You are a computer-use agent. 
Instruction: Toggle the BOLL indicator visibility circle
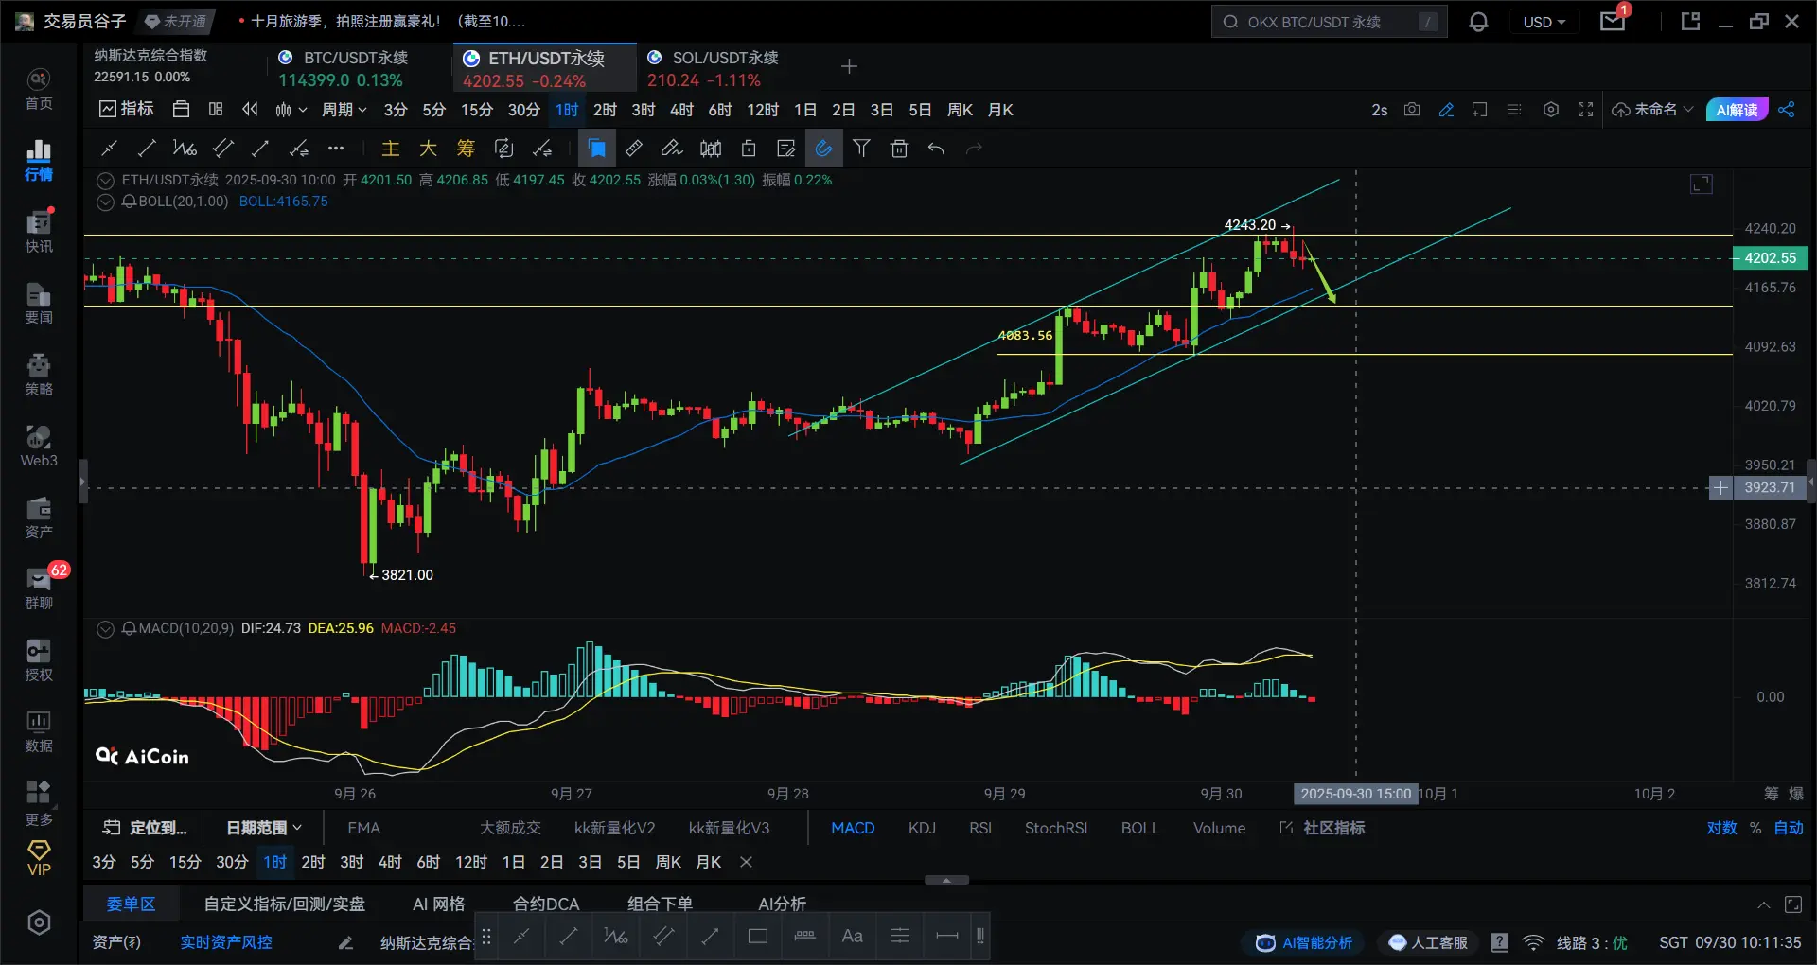pyautogui.click(x=105, y=202)
